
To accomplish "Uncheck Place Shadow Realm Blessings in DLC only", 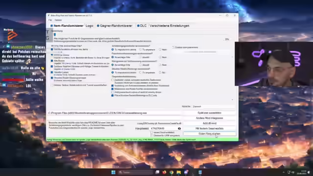I will tap(112, 95).
